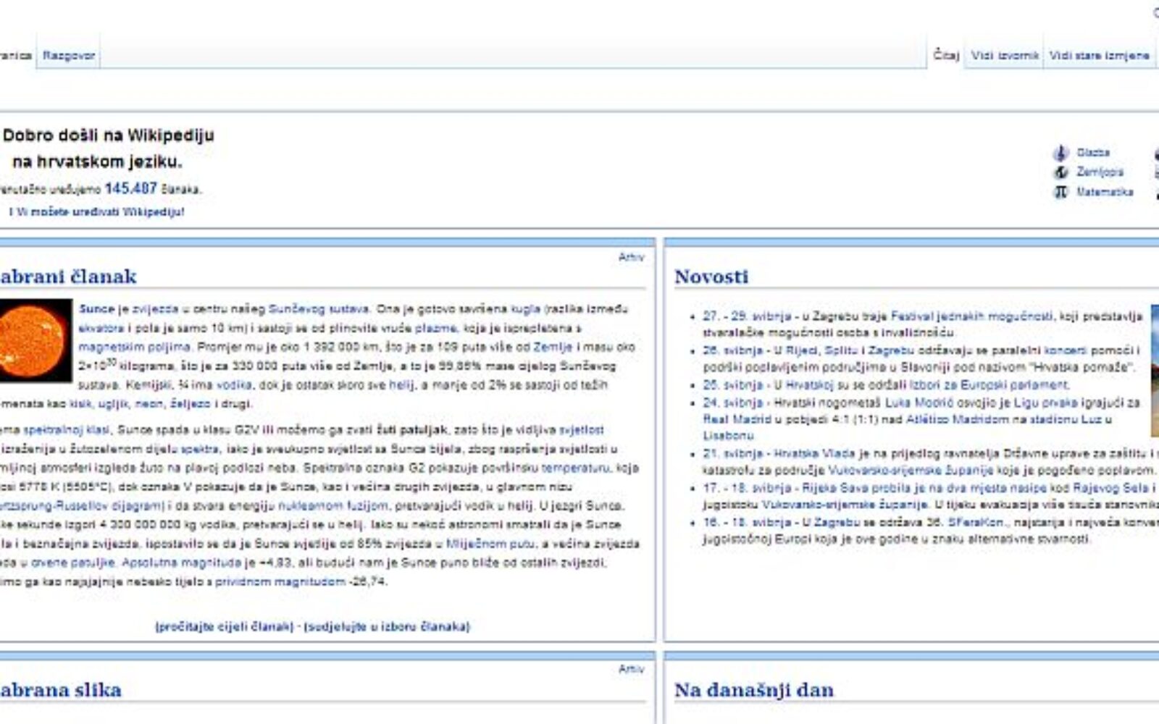Open the Arhiv link in featured article box
This screenshot has height=724, width=1159.
pos(631,257)
